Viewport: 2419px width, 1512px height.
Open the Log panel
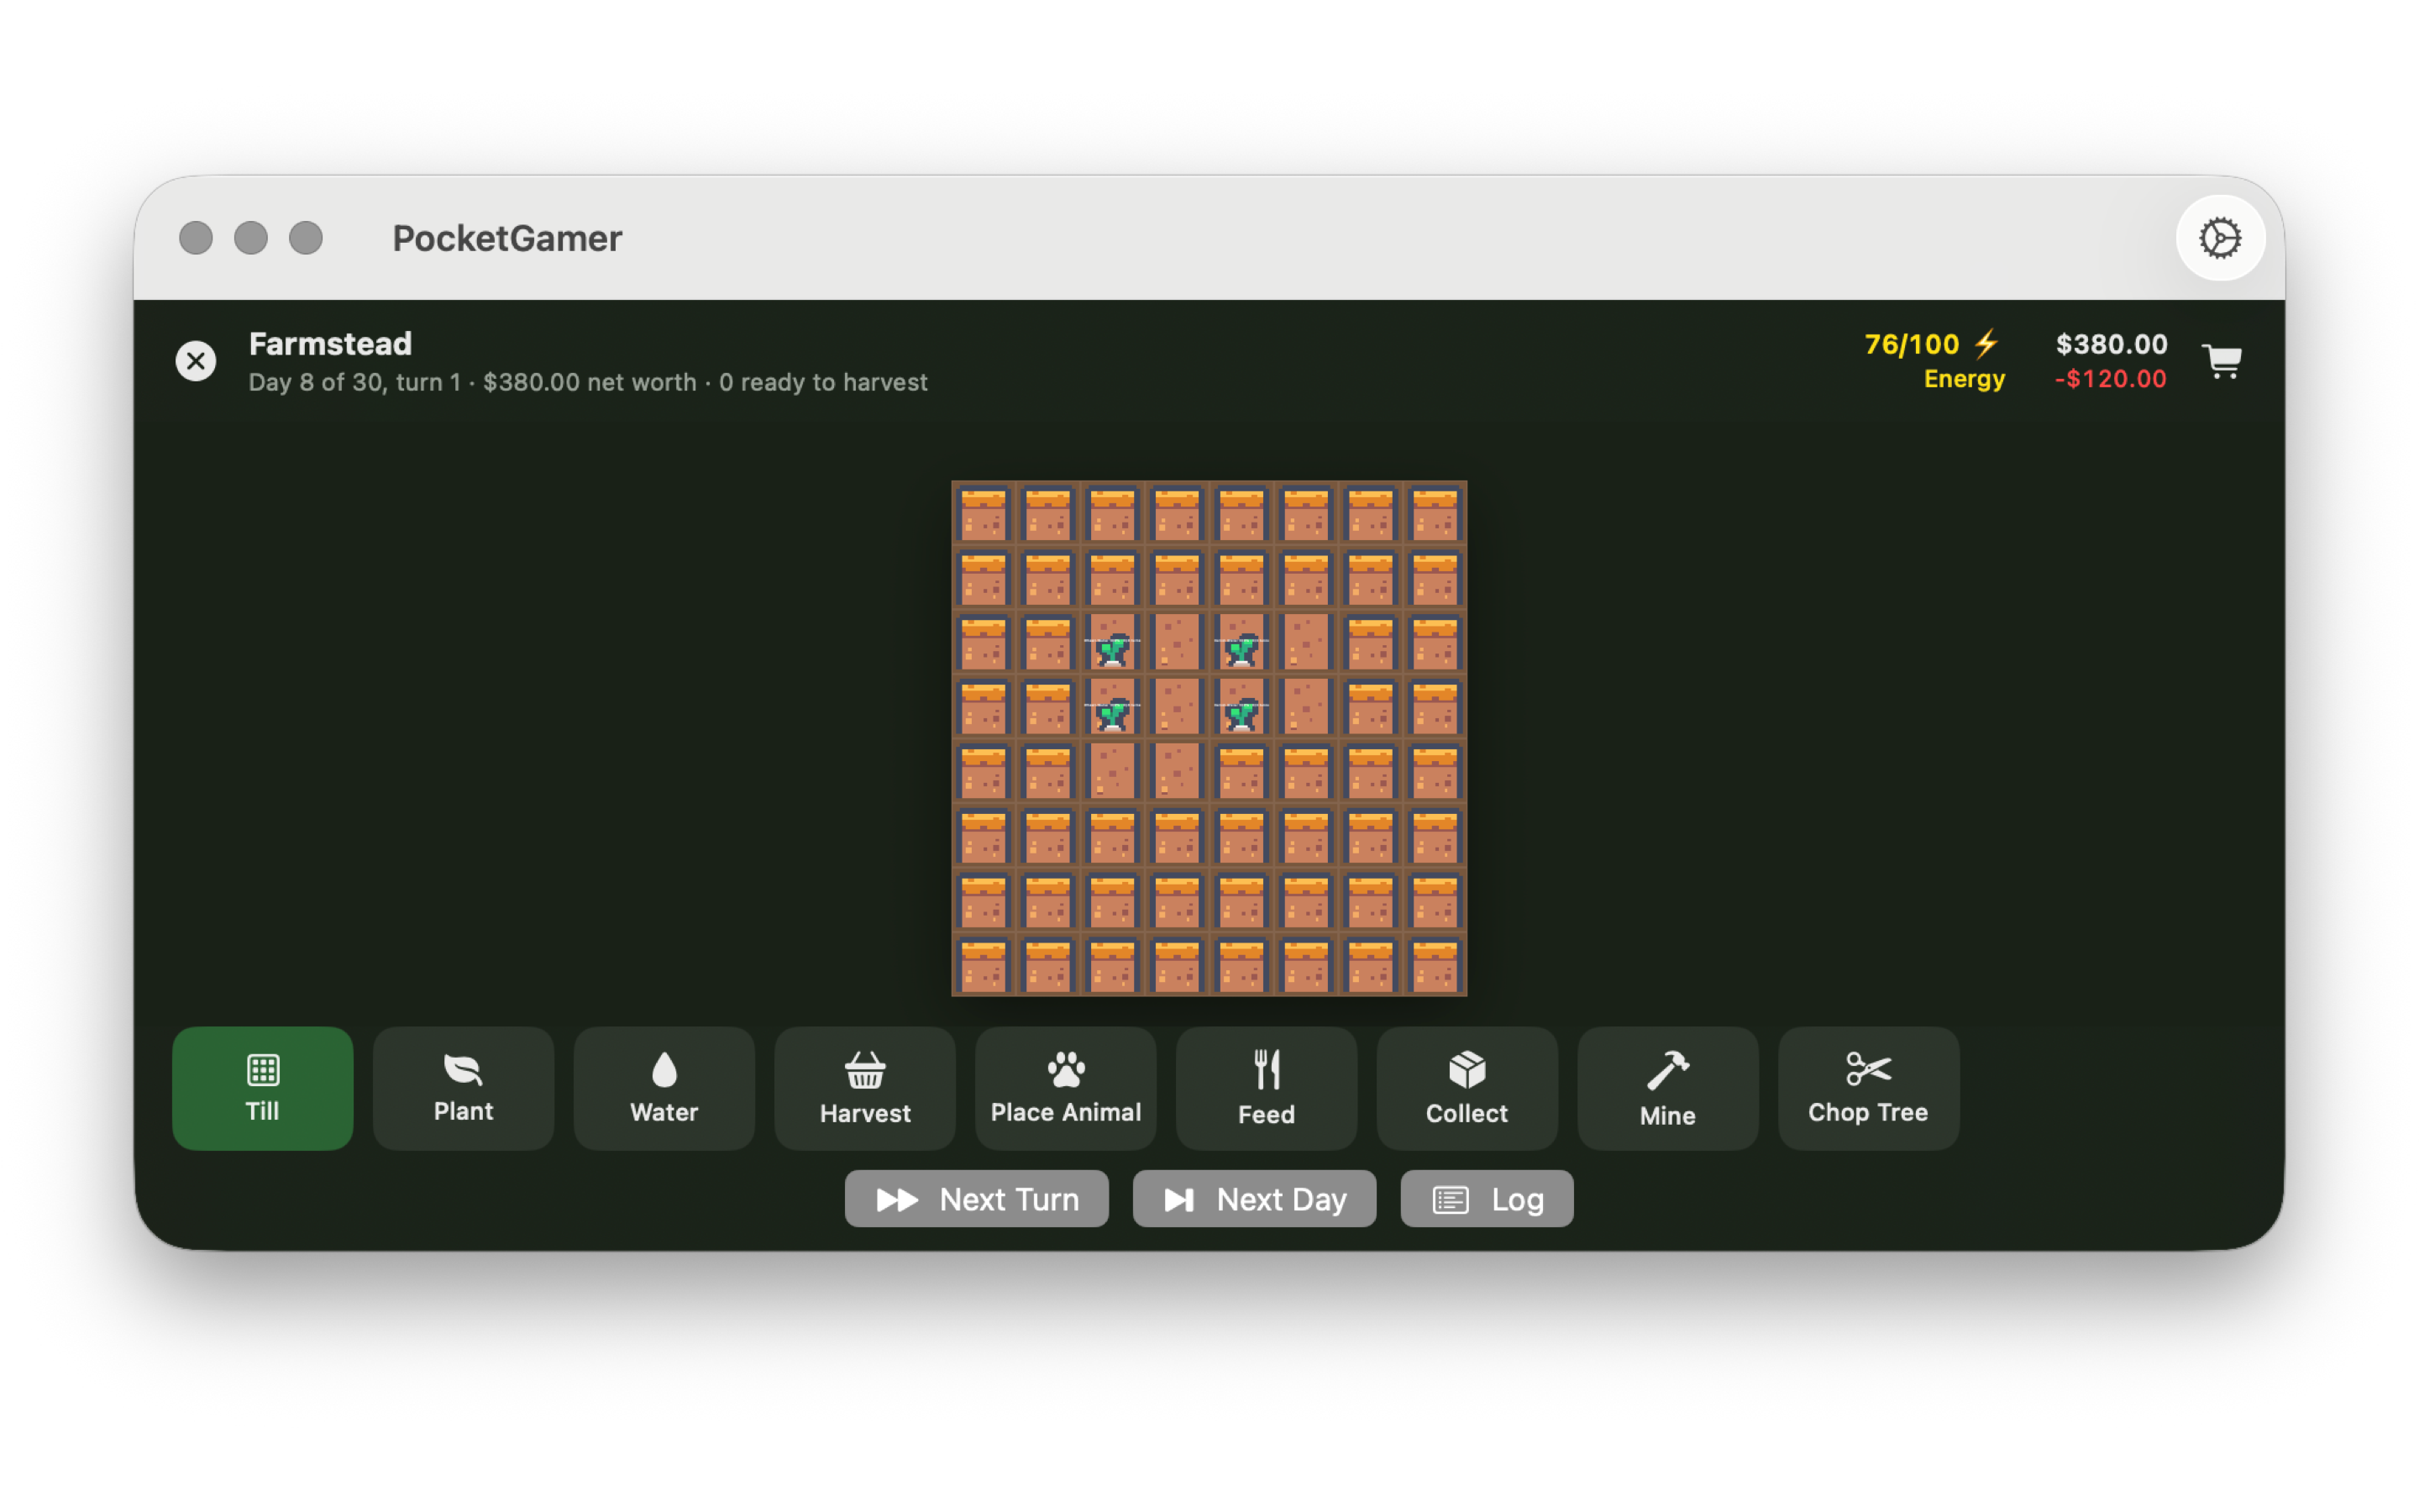[1487, 1198]
